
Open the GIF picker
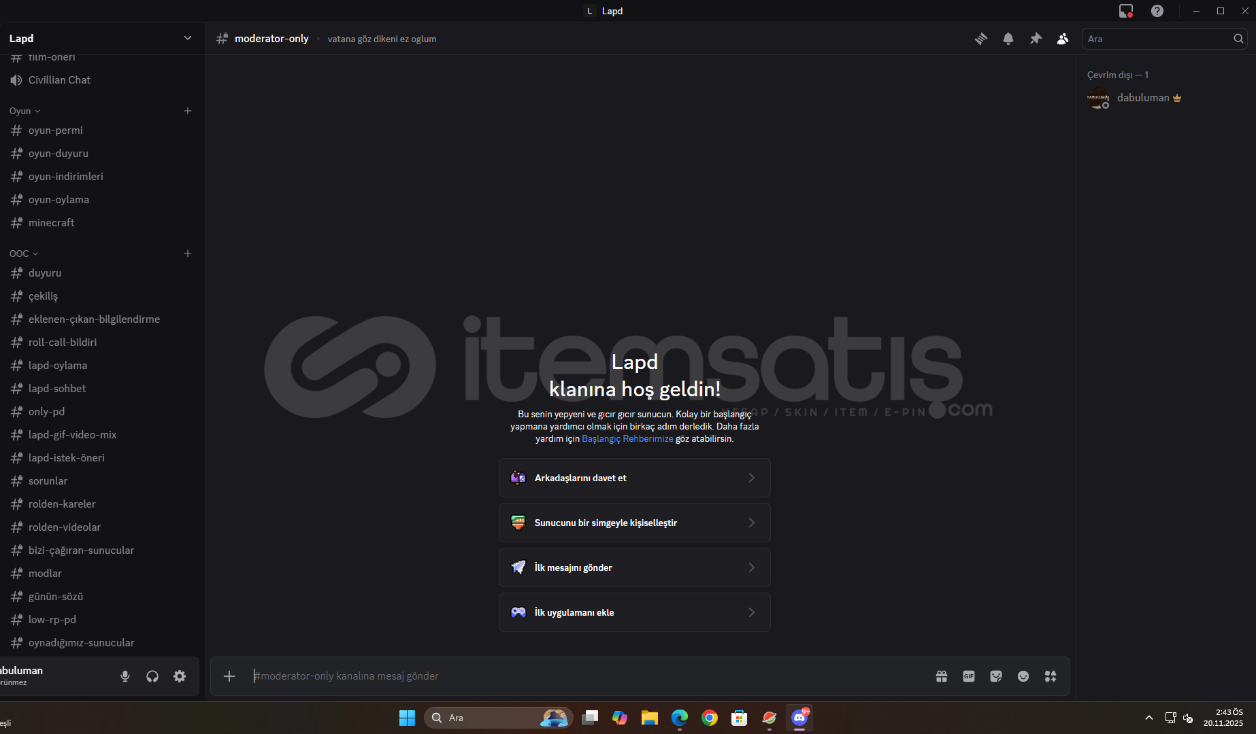pyautogui.click(x=969, y=676)
